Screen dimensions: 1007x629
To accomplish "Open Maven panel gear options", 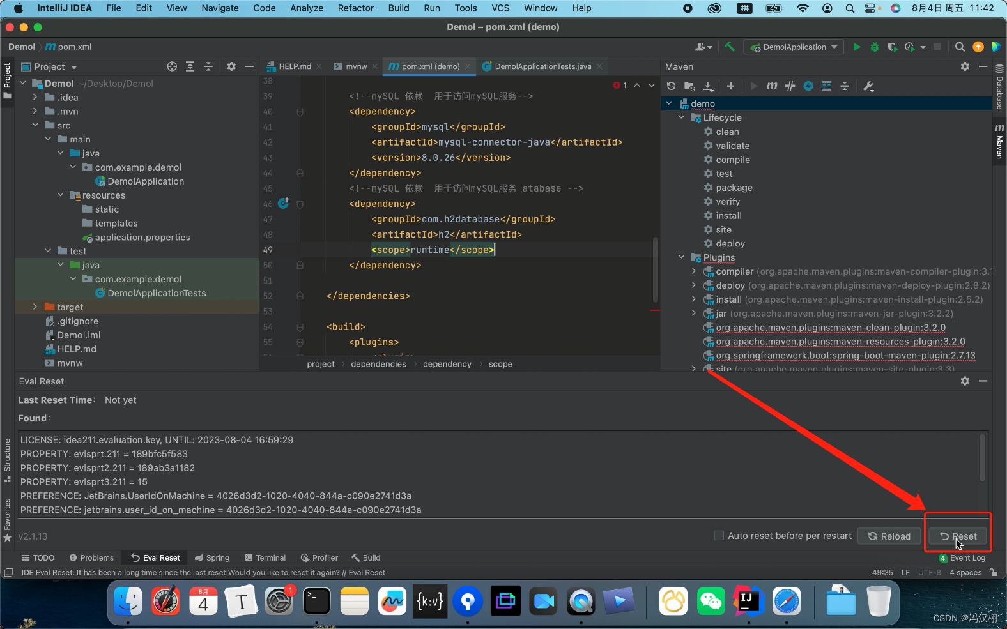I will point(965,66).
